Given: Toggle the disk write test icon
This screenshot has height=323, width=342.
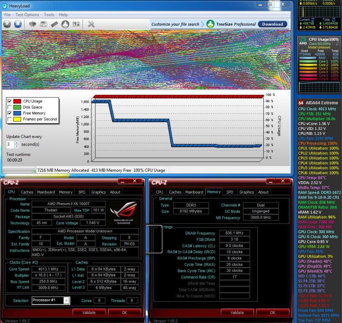Looking at the screenshot, I should pos(44,24).
